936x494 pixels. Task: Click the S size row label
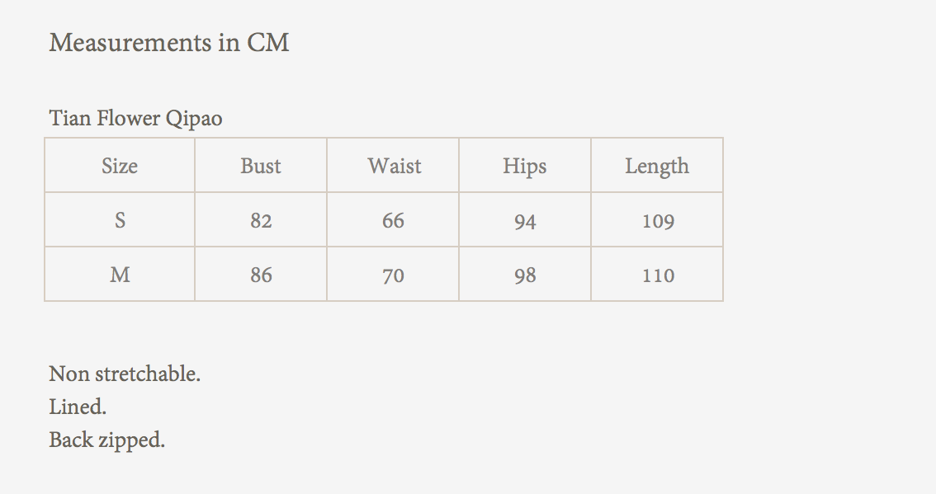120,220
